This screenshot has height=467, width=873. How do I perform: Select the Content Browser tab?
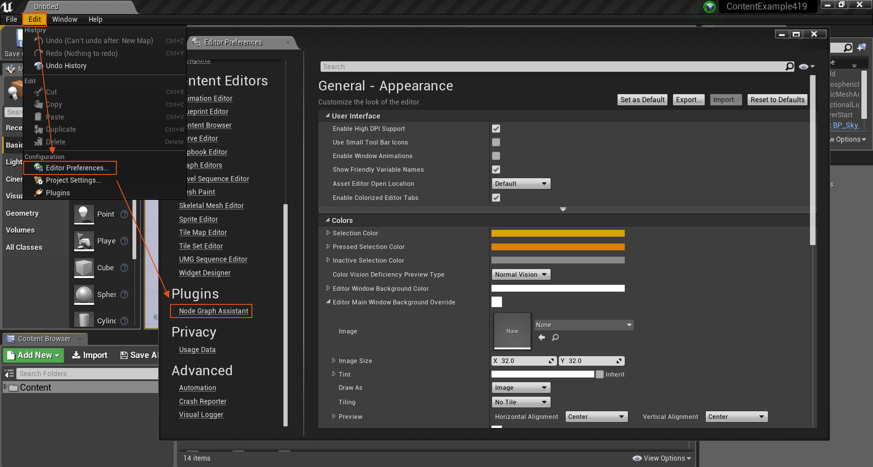(x=44, y=338)
